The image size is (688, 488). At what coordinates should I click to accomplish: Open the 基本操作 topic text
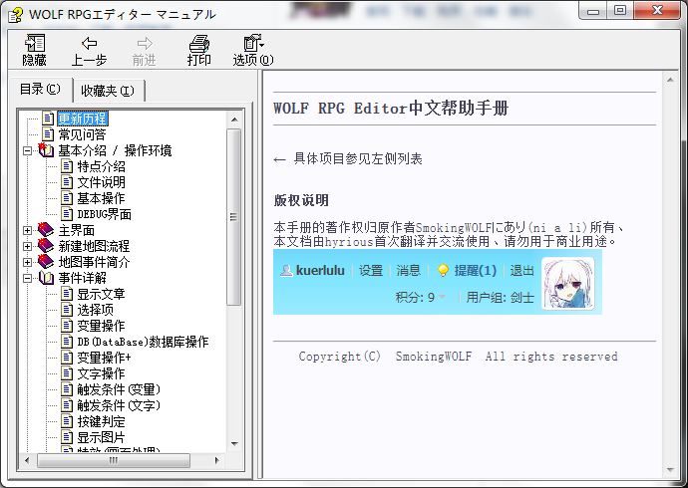(102, 198)
